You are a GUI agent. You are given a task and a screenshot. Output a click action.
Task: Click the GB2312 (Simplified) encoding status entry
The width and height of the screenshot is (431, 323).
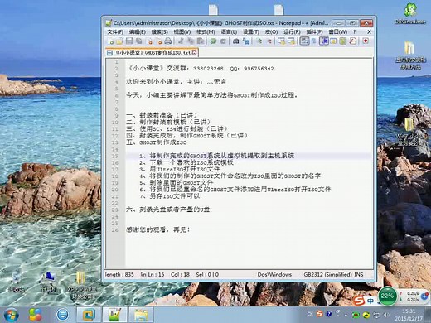[327, 274]
